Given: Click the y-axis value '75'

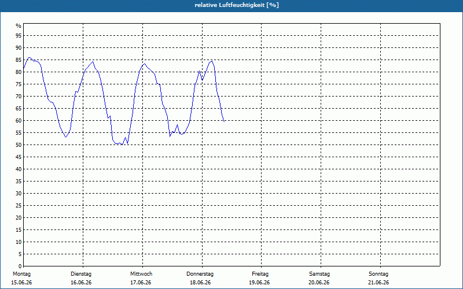Looking at the screenshot, I should (19, 84).
